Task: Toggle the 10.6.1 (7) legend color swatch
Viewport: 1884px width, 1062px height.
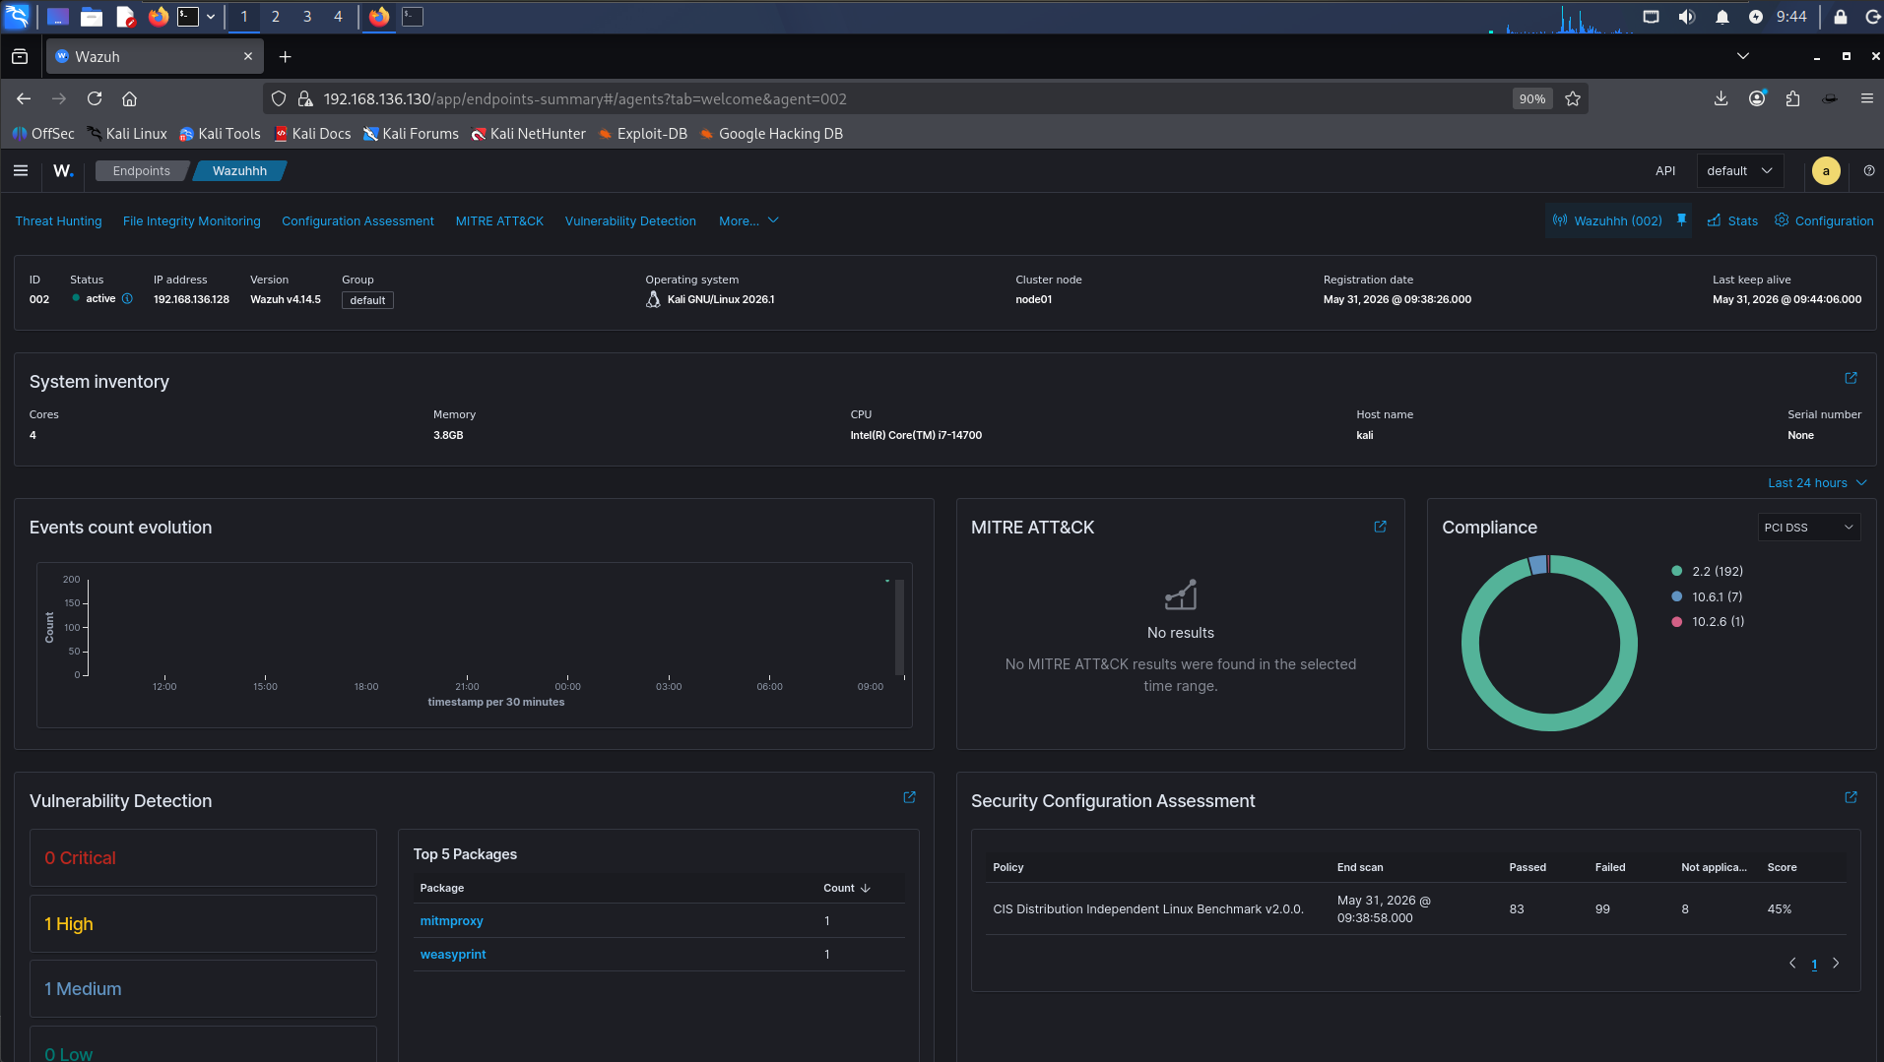Action: pyautogui.click(x=1676, y=596)
